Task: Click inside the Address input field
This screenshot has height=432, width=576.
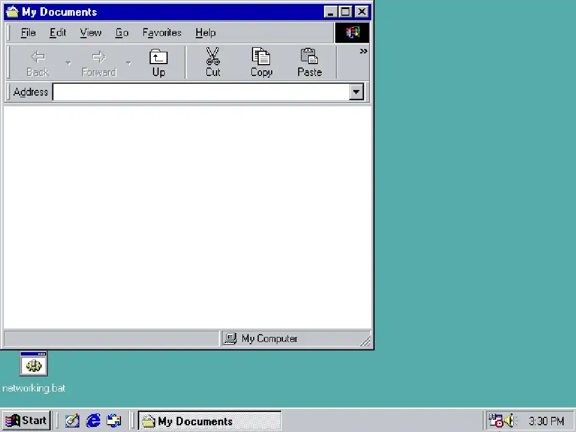Action: 201,92
